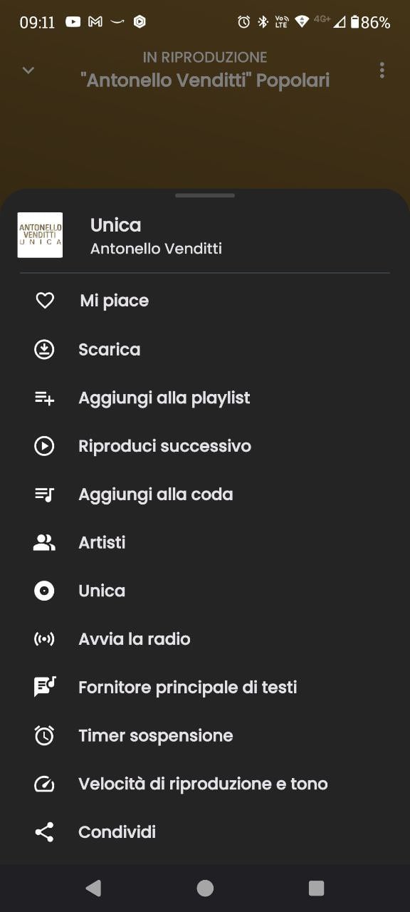Tap the Timer sospensione alarm clock icon
Image resolution: width=410 pixels, height=912 pixels.
44,735
